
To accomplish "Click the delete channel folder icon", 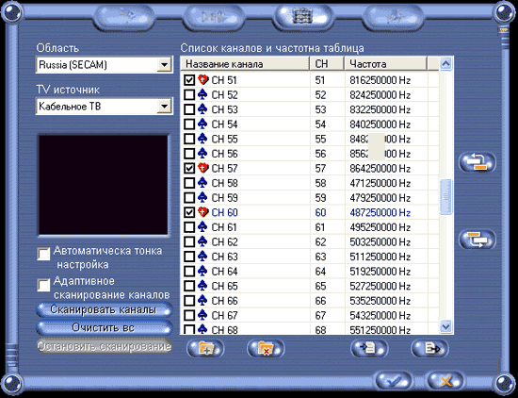I will [266, 348].
